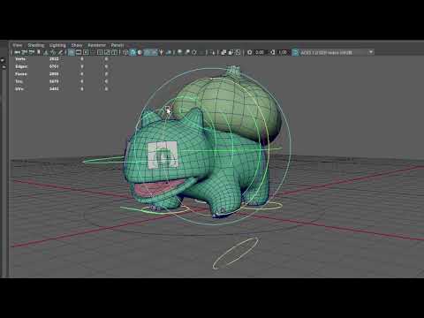Click the Faces count value
This screenshot has height=318, width=424.
pos(54,73)
